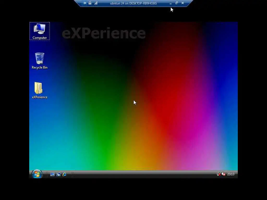Open the Windows Start orb menu
Image resolution: width=267 pixels, height=200 pixels.
pos(37,174)
